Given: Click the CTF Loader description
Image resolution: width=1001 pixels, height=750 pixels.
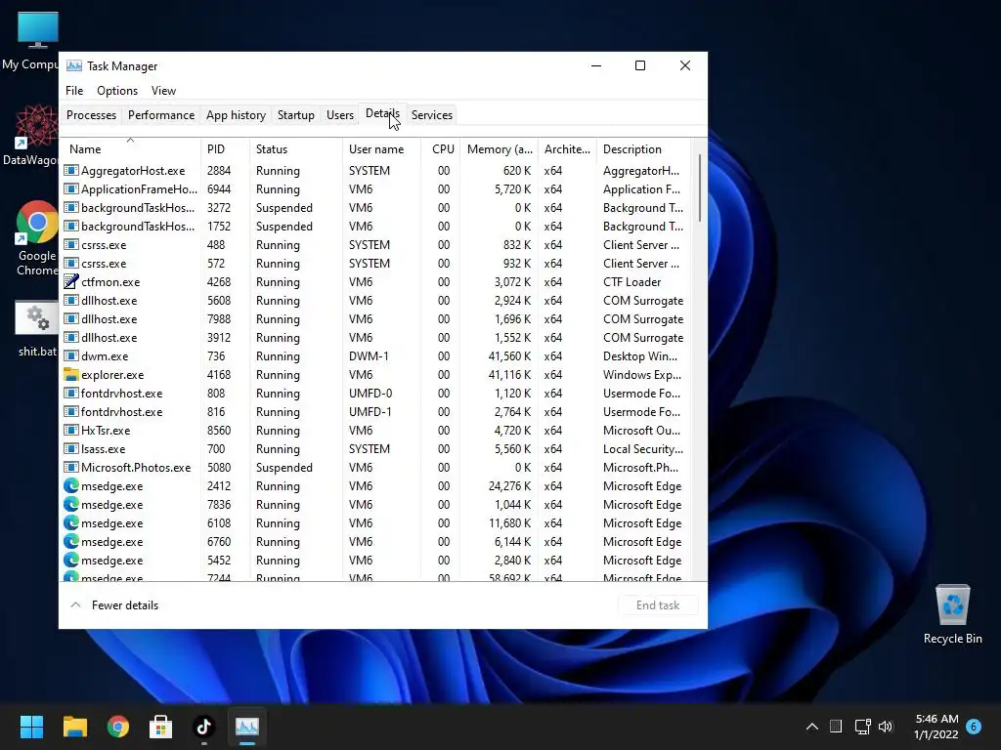Looking at the screenshot, I should click(x=631, y=281).
